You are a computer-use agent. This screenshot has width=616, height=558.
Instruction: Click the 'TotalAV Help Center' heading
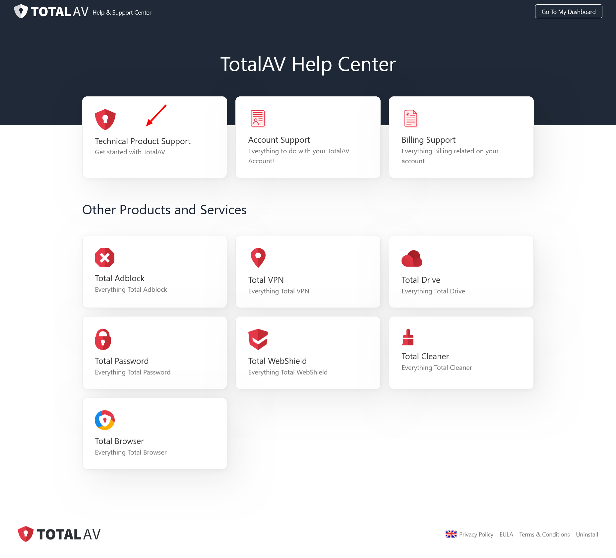pyautogui.click(x=308, y=64)
